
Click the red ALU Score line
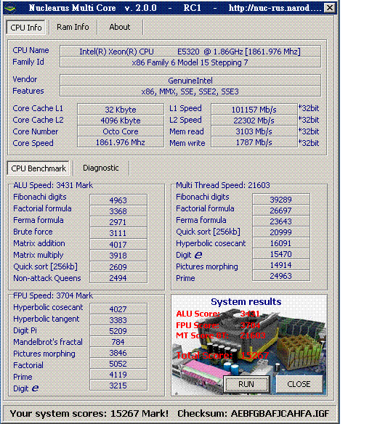pyautogui.click(x=218, y=314)
